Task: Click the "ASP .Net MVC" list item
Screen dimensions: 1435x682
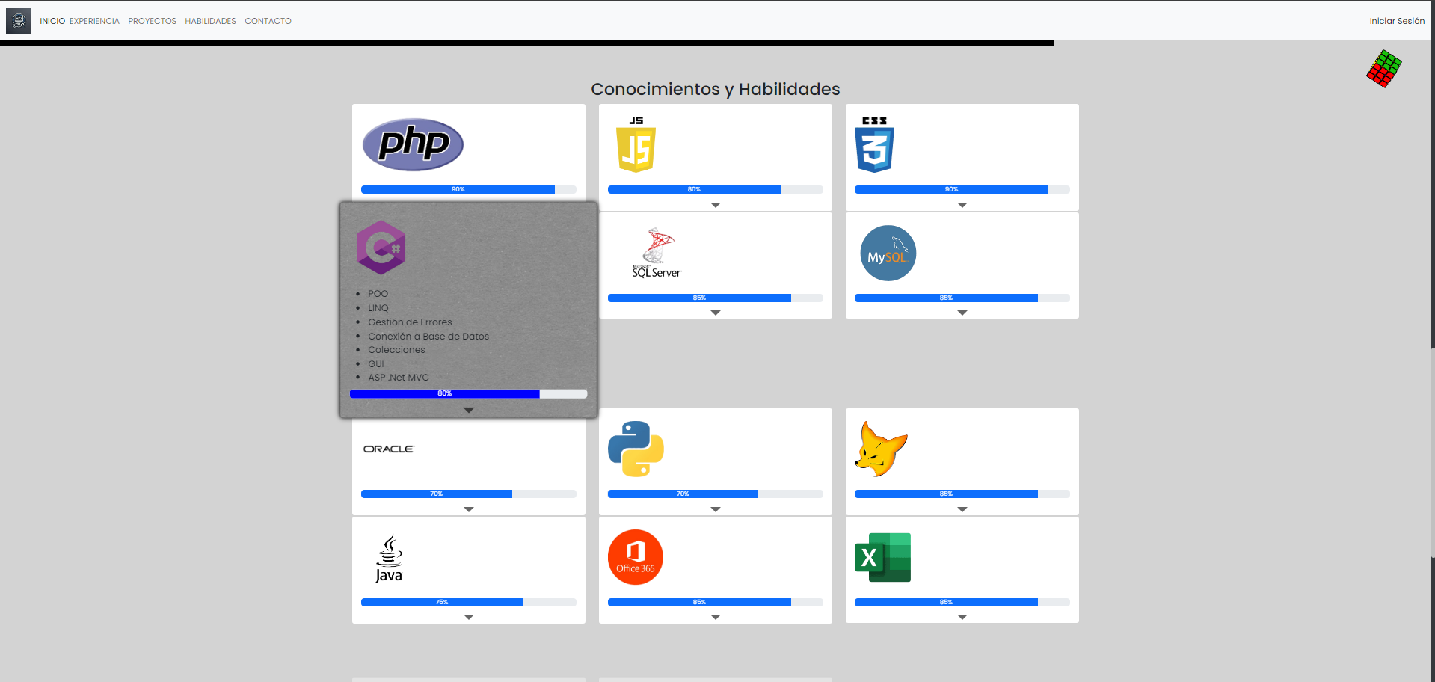Action: coord(399,378)
